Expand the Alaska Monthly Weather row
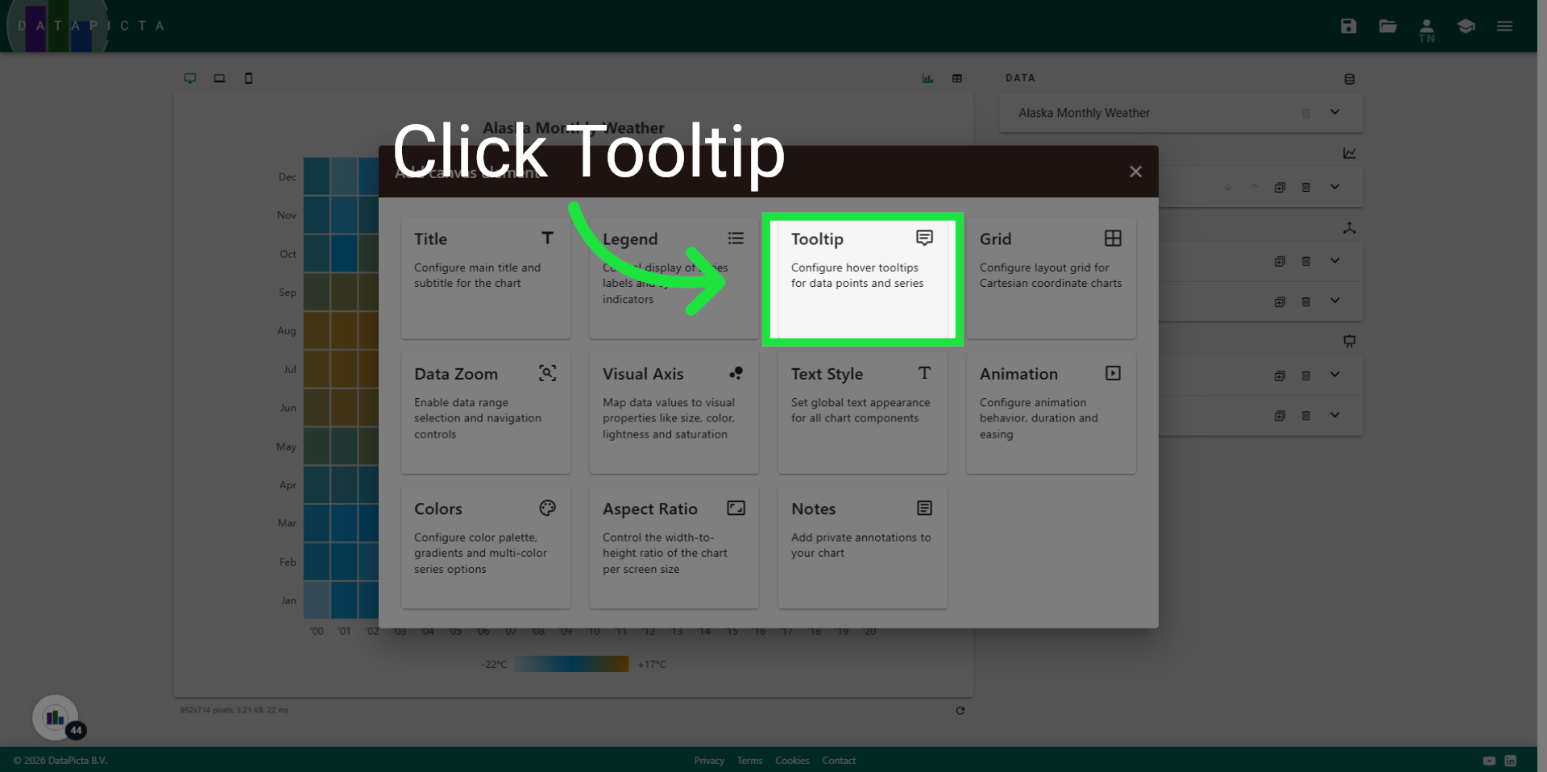The width and height of the screenshot is (1547, 772). [1335, 112]
